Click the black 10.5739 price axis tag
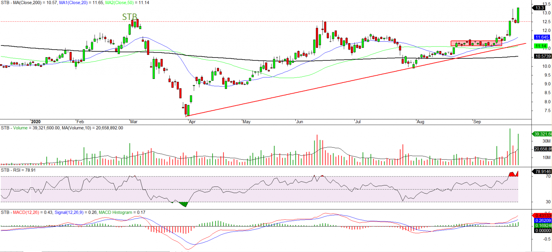 click(543, 56)
